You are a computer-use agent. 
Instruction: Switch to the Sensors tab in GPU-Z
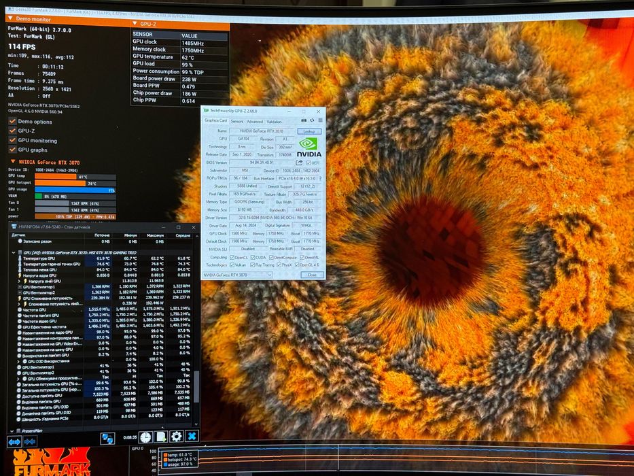[x=237, y=122]
